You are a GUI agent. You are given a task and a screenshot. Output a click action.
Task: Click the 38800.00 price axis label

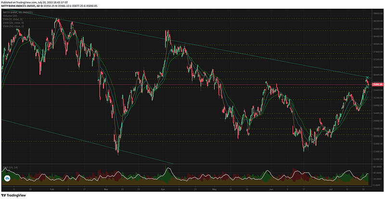point(378,29)
